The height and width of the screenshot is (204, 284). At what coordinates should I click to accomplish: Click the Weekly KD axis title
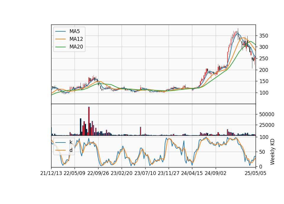pos(272,152)
